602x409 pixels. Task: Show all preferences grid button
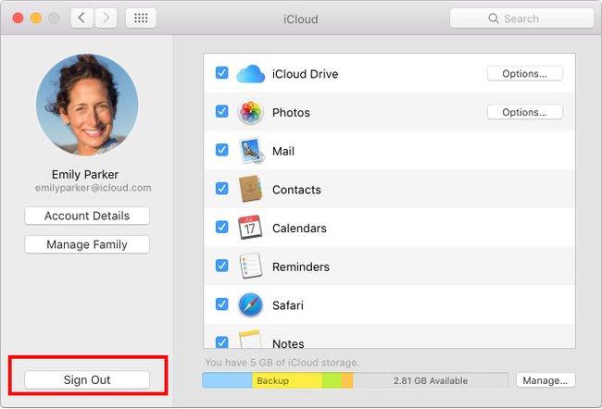pyautogui.click(x=141, y=18)
